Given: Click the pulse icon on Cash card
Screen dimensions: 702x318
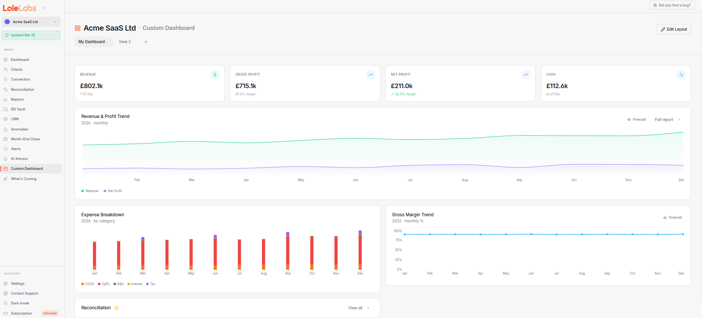Looking at the screenshot, I should [x=681, y=75].
